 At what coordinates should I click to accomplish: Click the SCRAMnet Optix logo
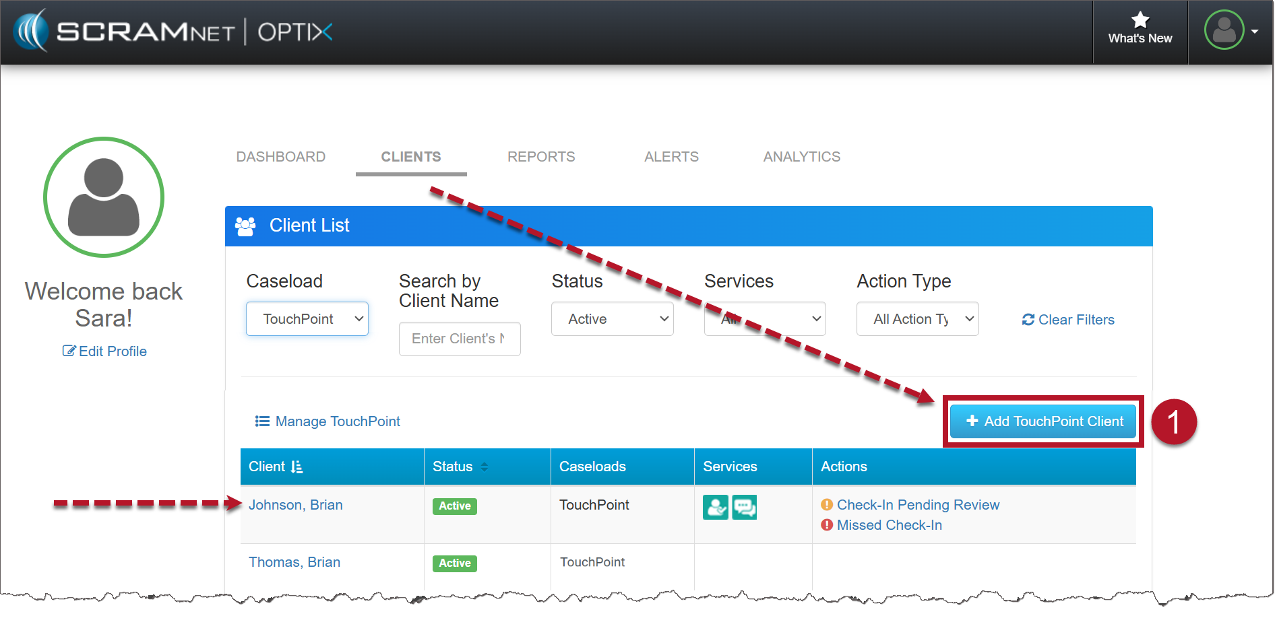point(174,32)
